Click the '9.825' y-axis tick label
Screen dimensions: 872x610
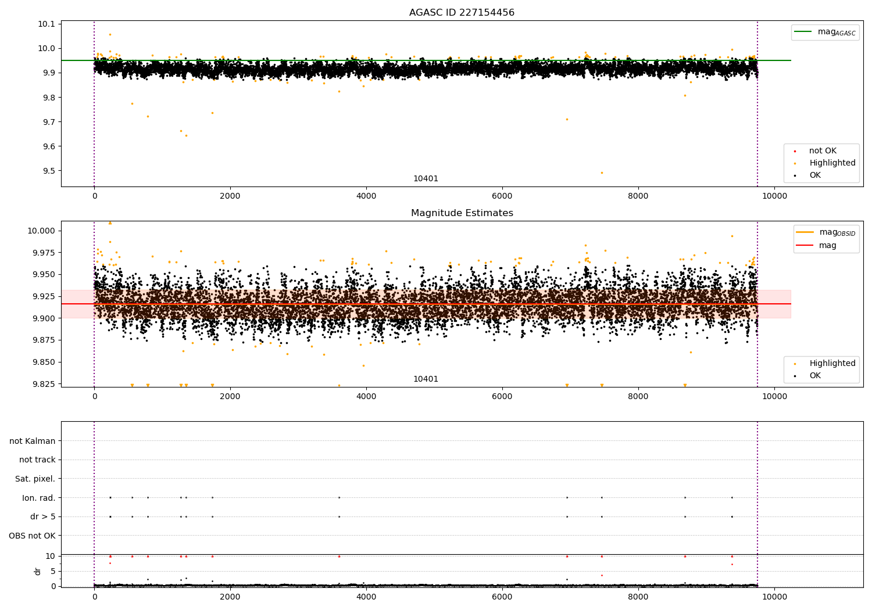(x=43, y=384)
